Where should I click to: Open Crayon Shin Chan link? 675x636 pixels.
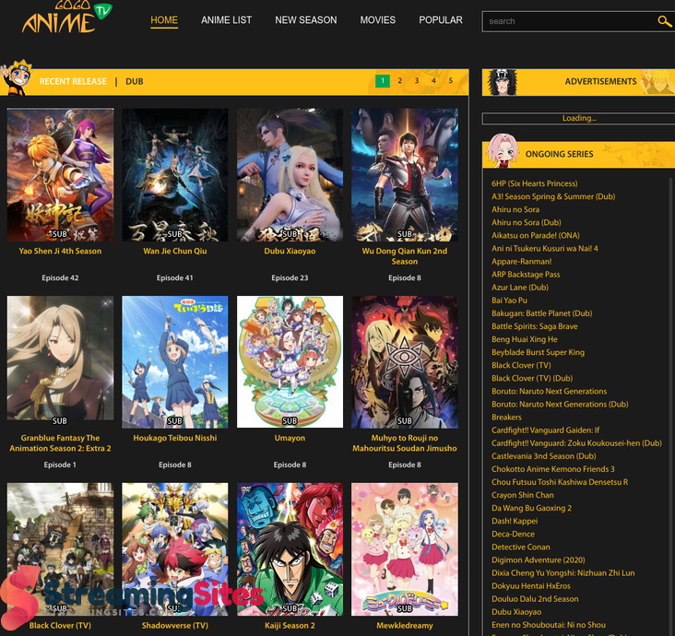[523, 495]
